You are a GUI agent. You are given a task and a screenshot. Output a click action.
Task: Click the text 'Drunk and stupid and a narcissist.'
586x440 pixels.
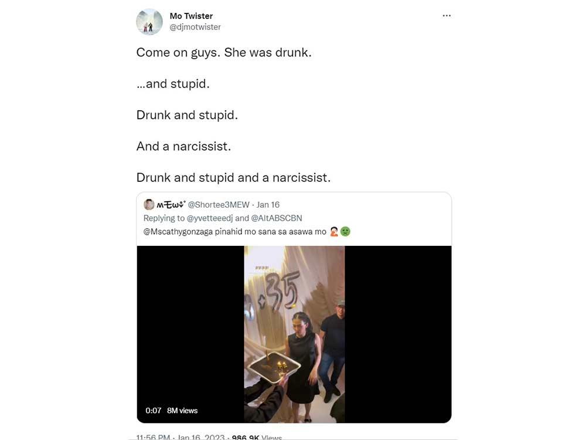pyautogui.click(x=233, y=178)
